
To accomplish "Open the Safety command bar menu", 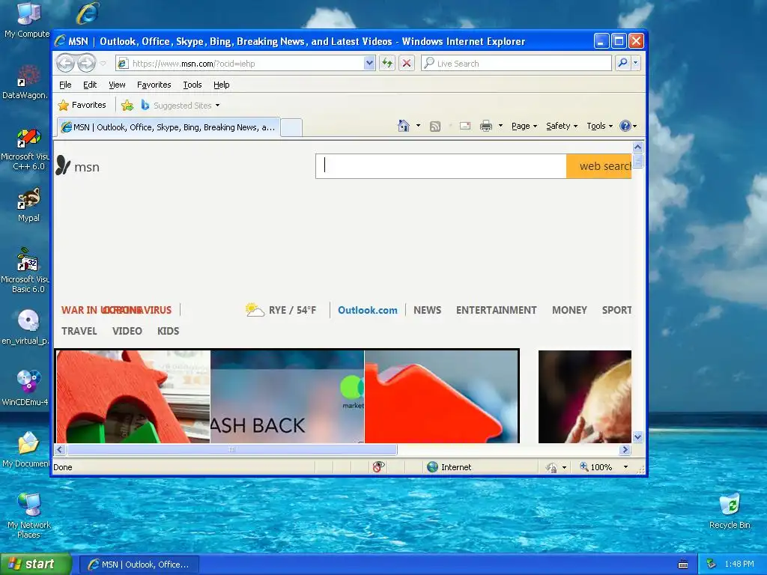I will pos(562,126).
